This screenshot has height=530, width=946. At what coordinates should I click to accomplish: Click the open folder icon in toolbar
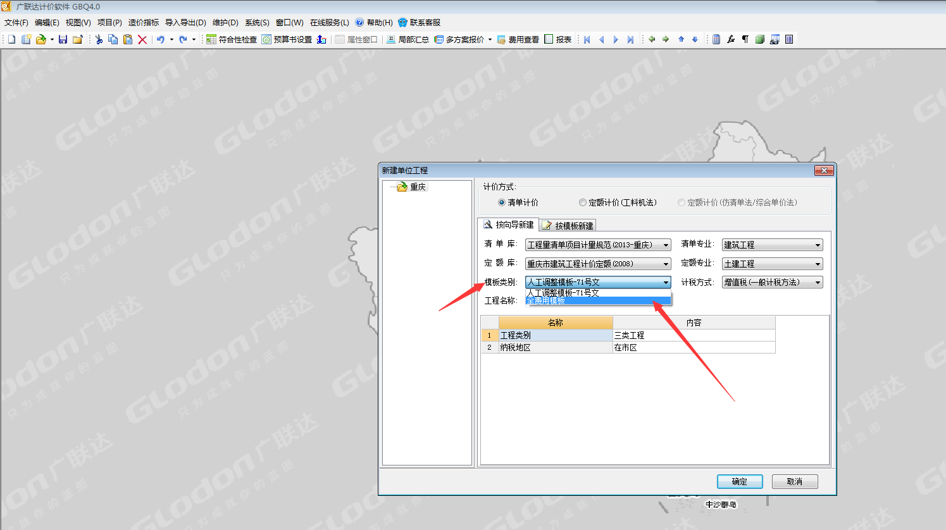(41, 39)
